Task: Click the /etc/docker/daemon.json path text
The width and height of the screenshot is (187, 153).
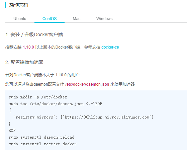Action: 87,84
